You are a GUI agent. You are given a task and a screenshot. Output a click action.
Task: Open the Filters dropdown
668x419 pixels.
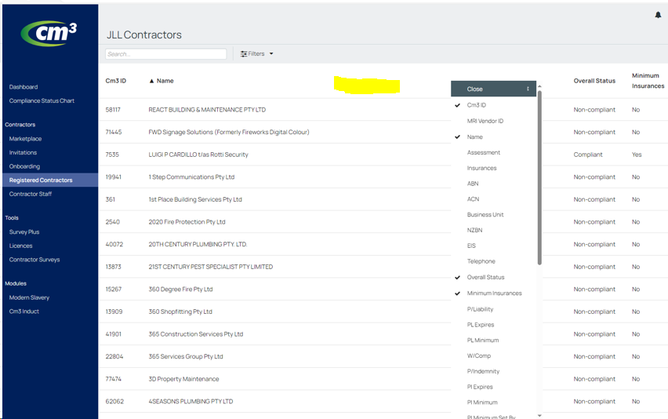pos(256,53)
